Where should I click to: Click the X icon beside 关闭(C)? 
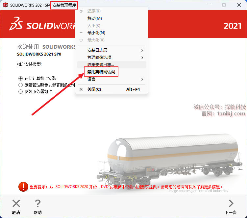(81, 89)
